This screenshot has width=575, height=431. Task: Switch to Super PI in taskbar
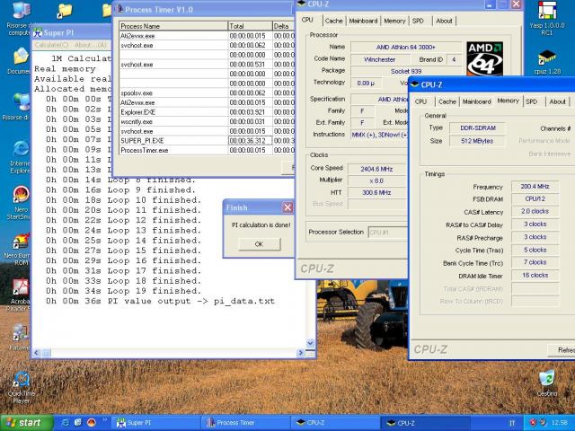click(x=156, y=423)
